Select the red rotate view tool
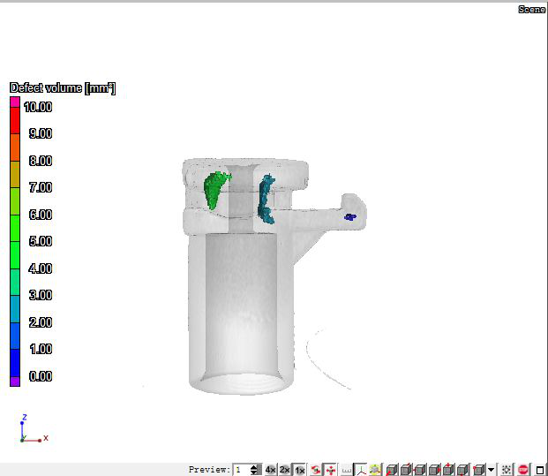The width and height of the screenshot is (548, 476). pyautogui.click(x=316, y=470)
